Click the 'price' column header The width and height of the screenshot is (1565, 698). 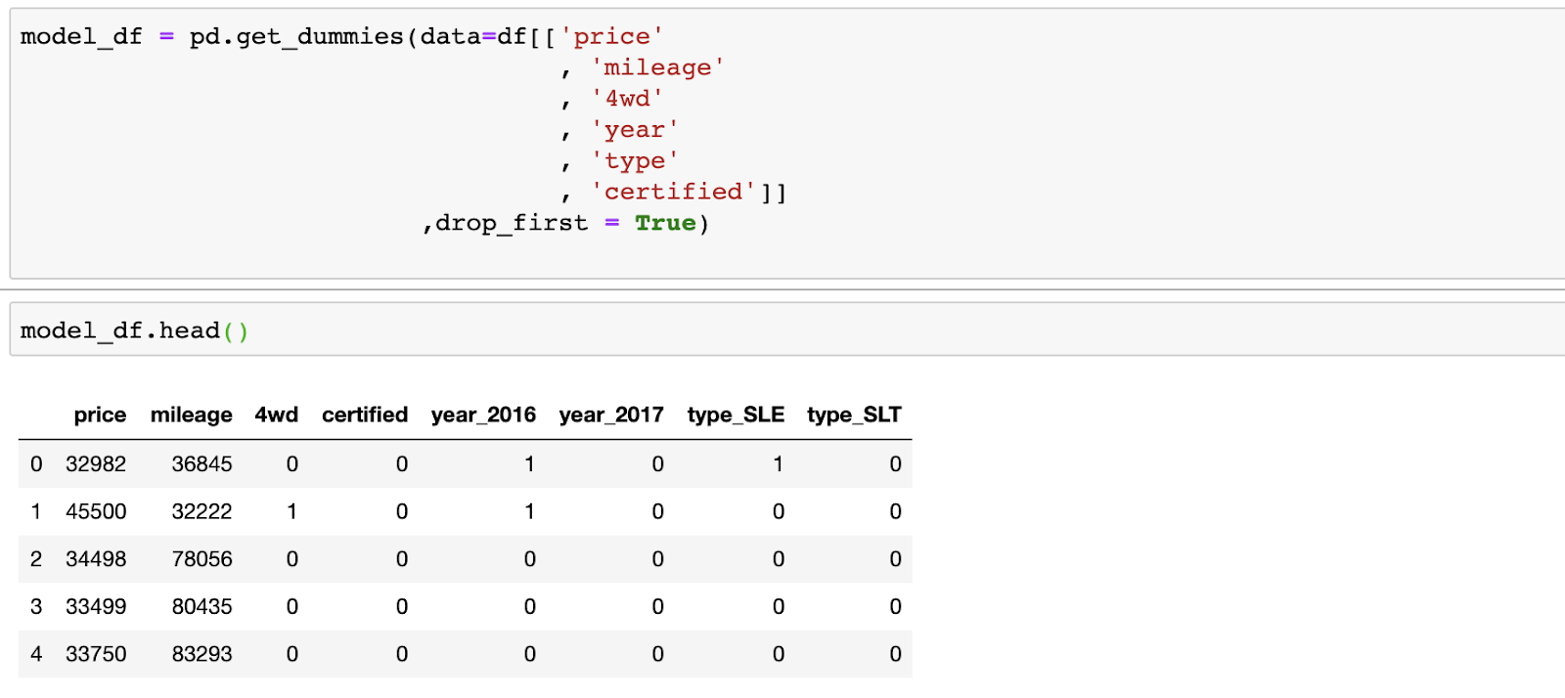point(100,414)
